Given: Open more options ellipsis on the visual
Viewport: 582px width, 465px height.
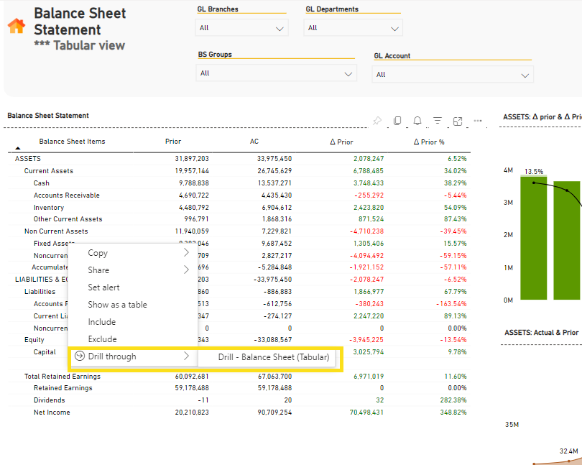Looking at the screenshot, I should click(x=478, y=121).
